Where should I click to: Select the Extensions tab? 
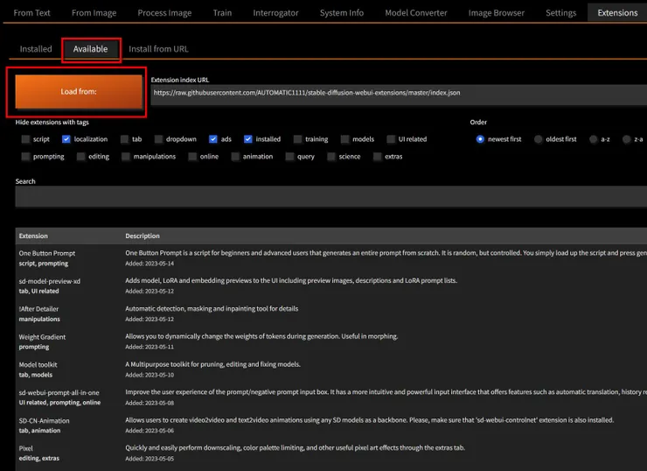point(617,13)
